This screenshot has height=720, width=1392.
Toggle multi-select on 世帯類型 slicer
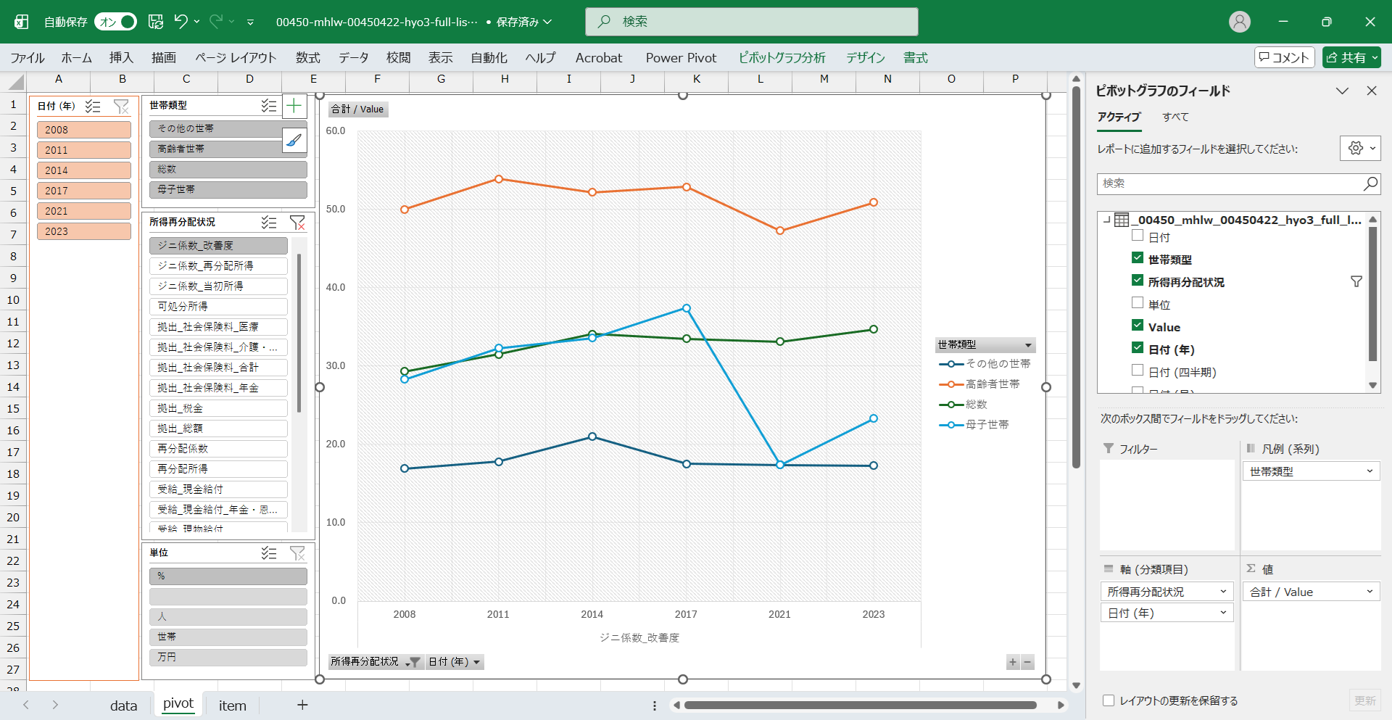coord(269,106)
